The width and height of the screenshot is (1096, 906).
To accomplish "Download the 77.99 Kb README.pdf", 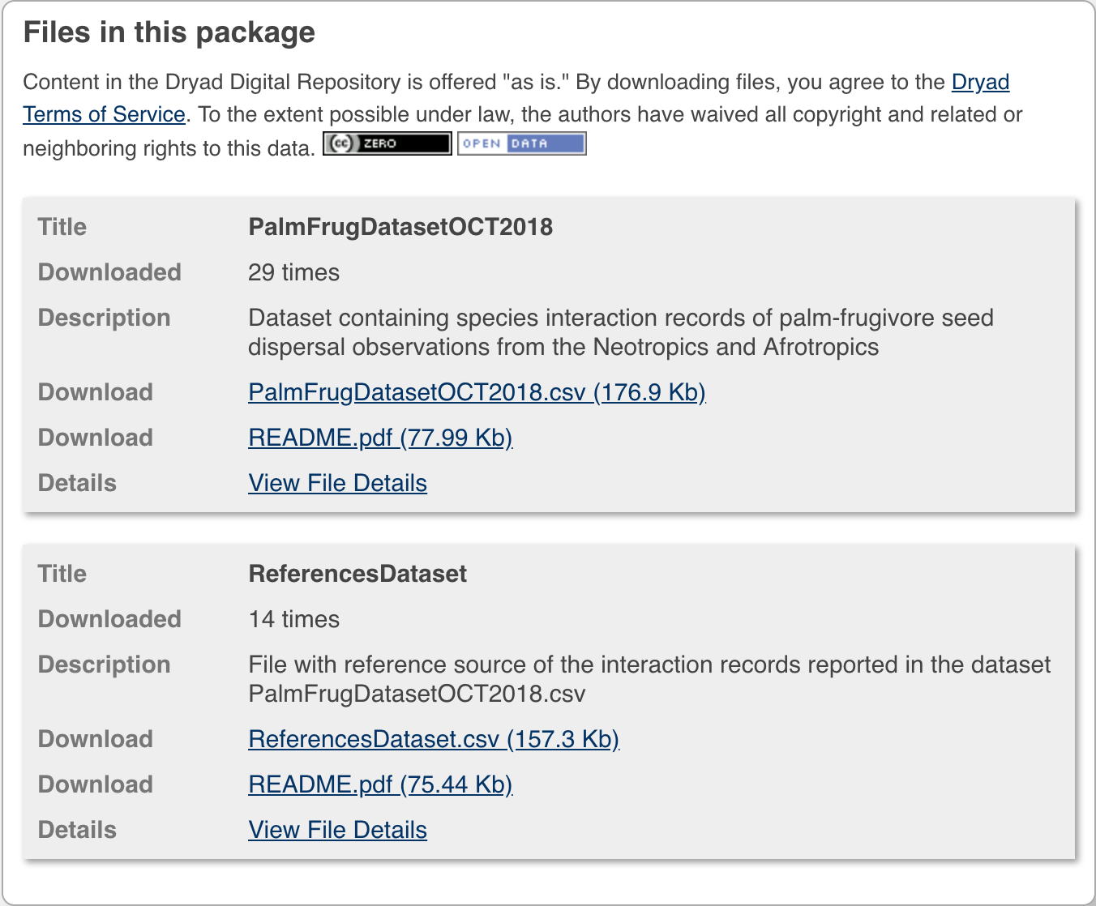I will 380,438.
